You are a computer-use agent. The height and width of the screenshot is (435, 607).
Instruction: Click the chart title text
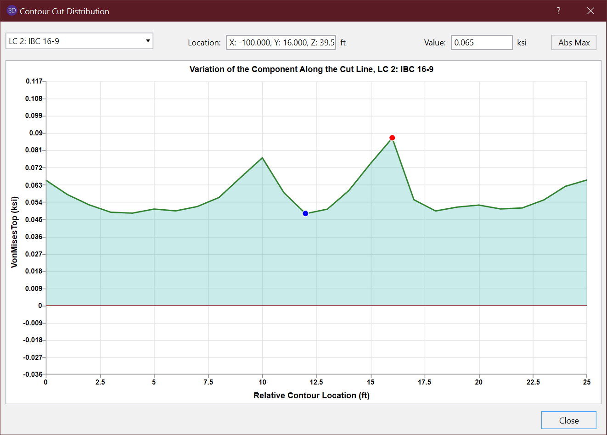(311, 69)
